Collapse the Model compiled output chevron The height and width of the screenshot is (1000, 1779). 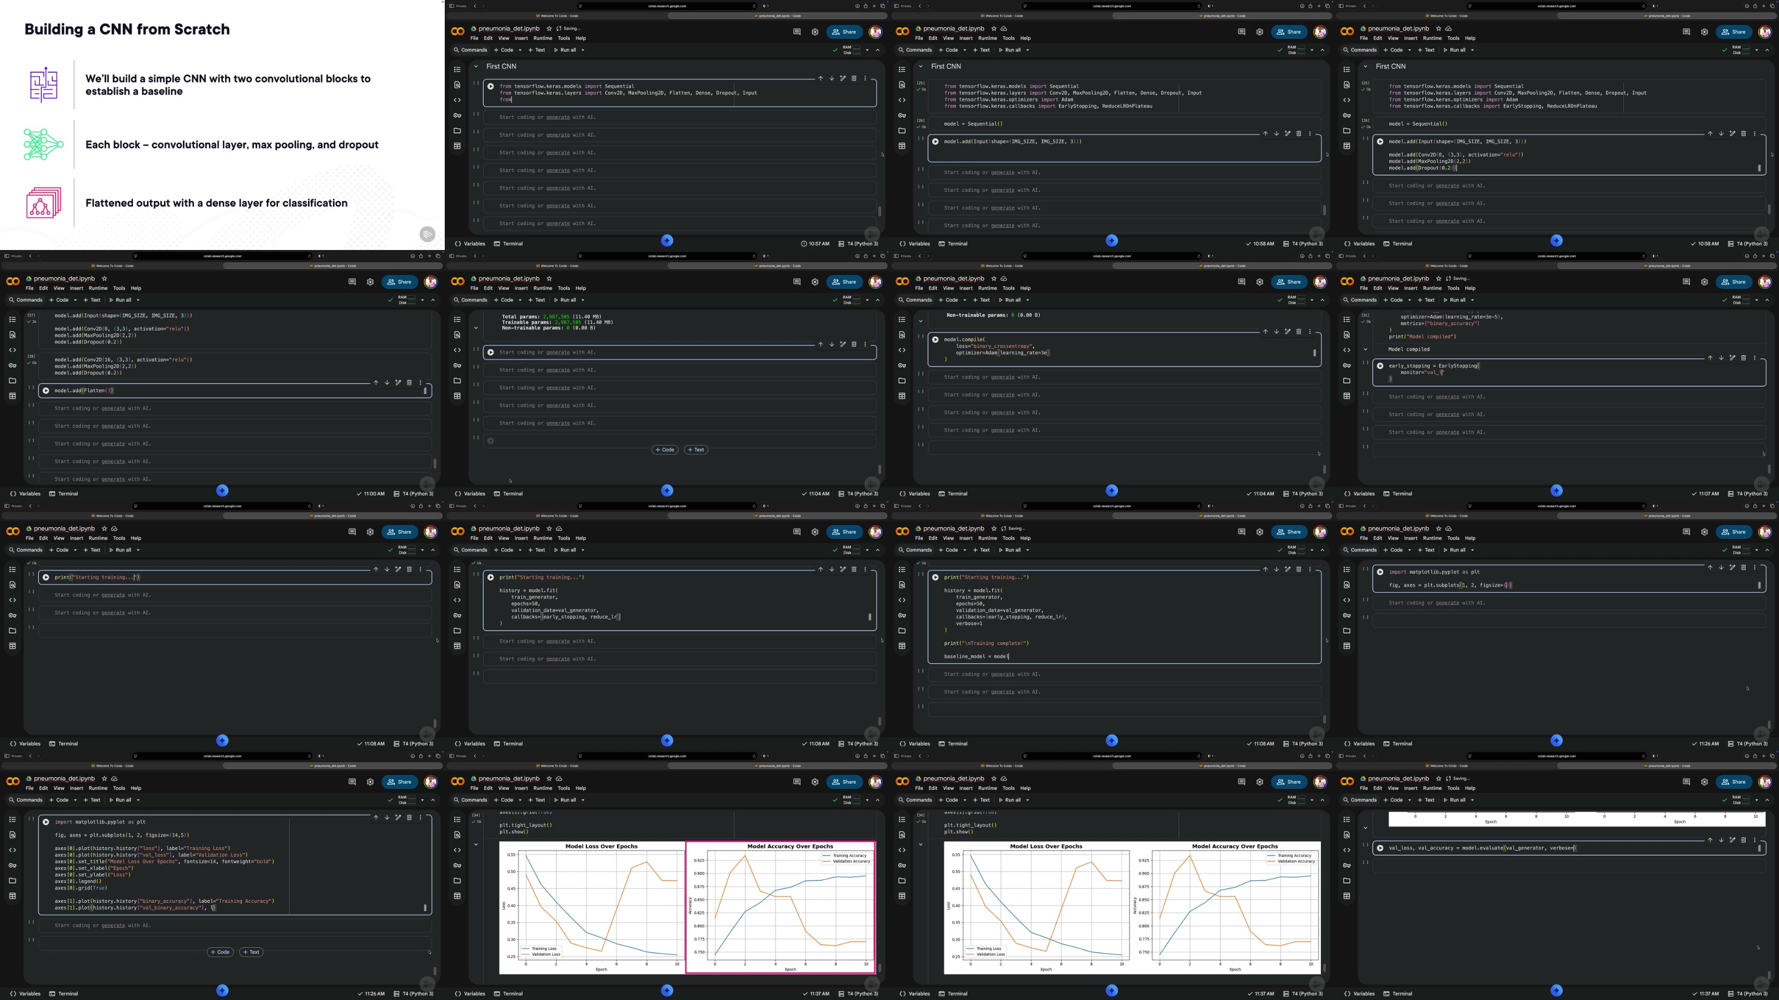pyautogui.click(x=1365, y=349)
